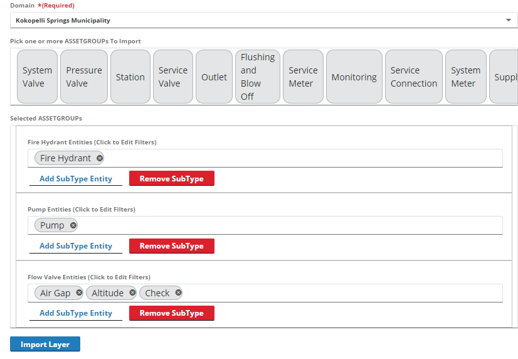
Task: Pick the Monitoring asset group
Action: tap(354, 77)
